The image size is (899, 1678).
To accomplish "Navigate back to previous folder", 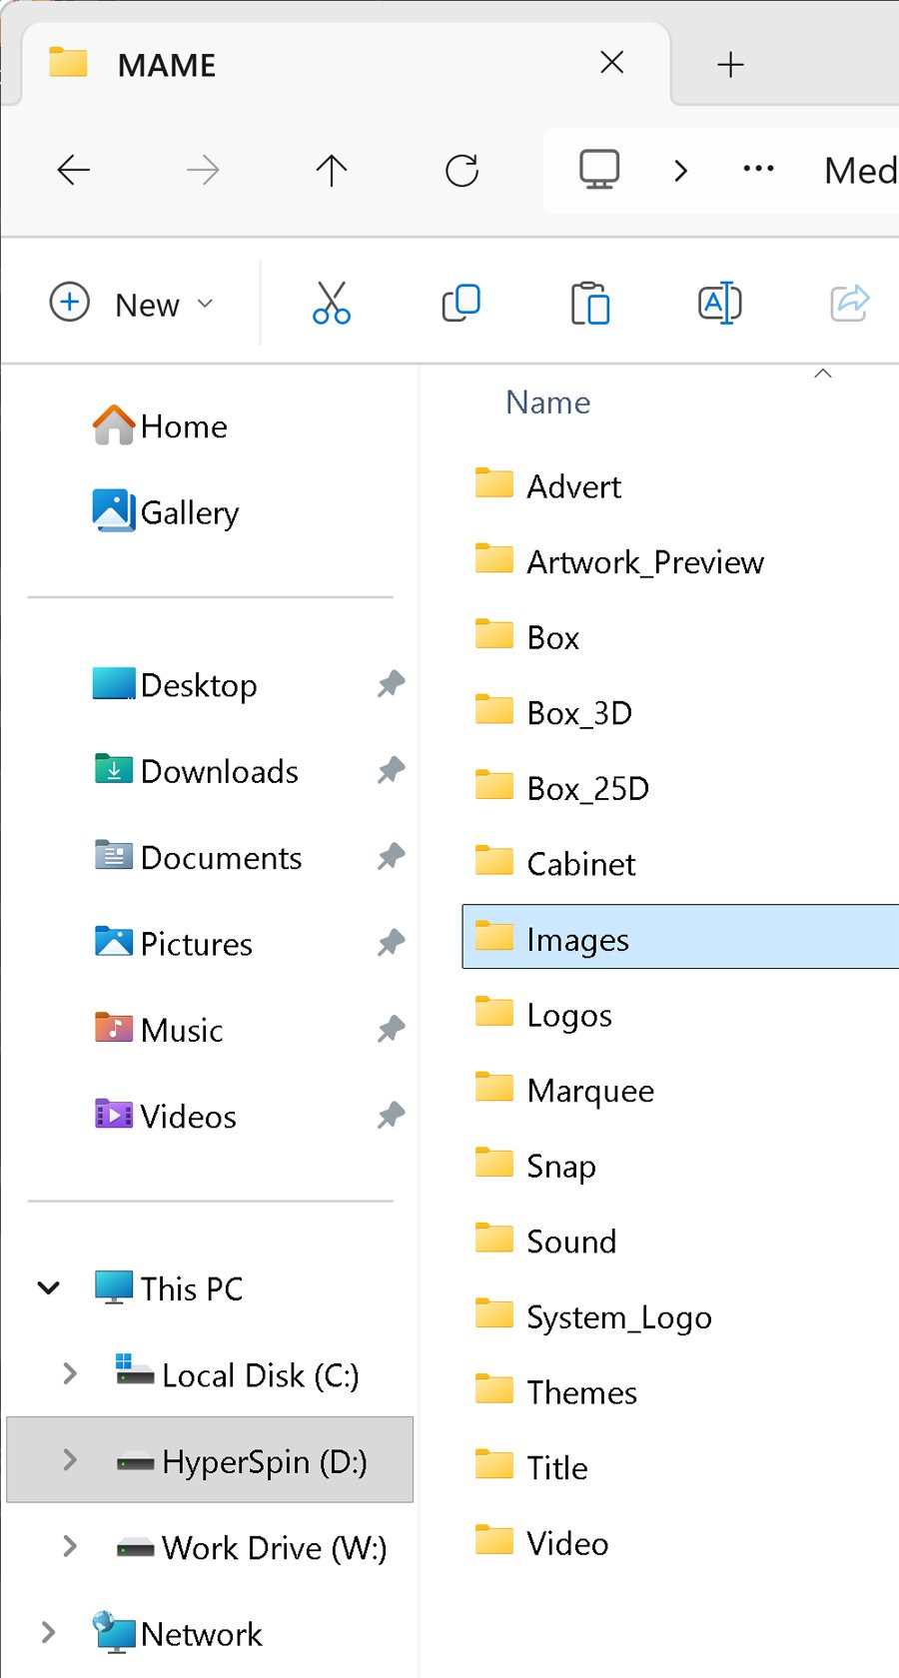I will pos(74,171).
